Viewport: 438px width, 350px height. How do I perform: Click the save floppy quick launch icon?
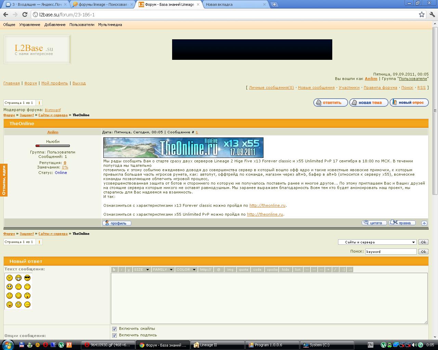pos(22,345)
